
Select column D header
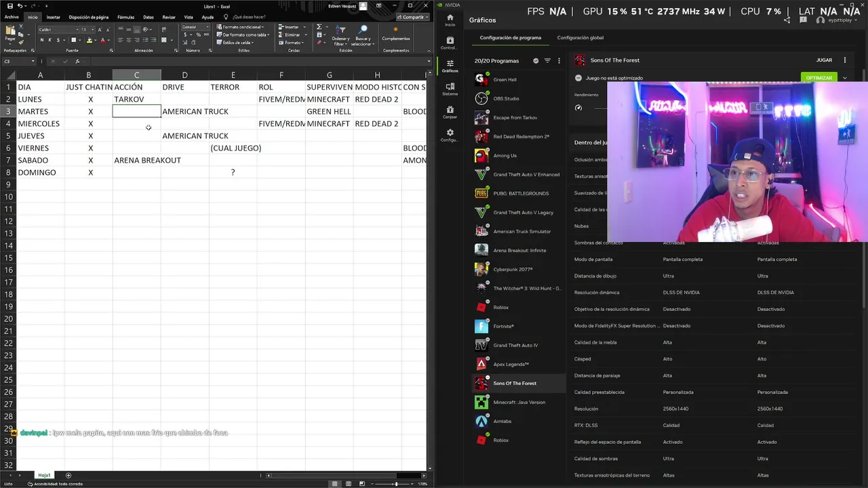(x=184, y=75)
